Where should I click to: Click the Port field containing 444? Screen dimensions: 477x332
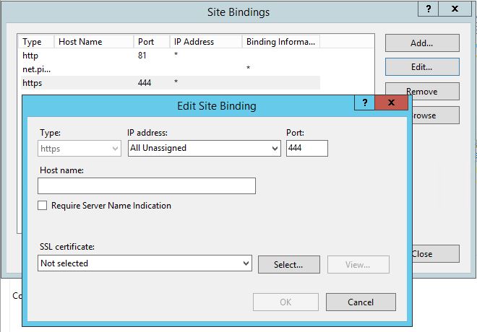coord(306,148)
